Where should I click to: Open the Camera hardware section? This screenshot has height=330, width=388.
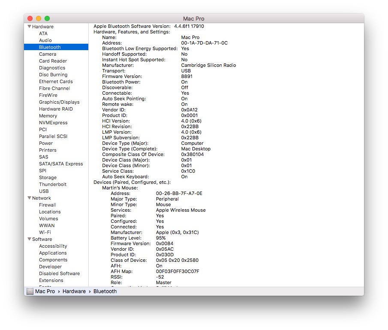48,54
